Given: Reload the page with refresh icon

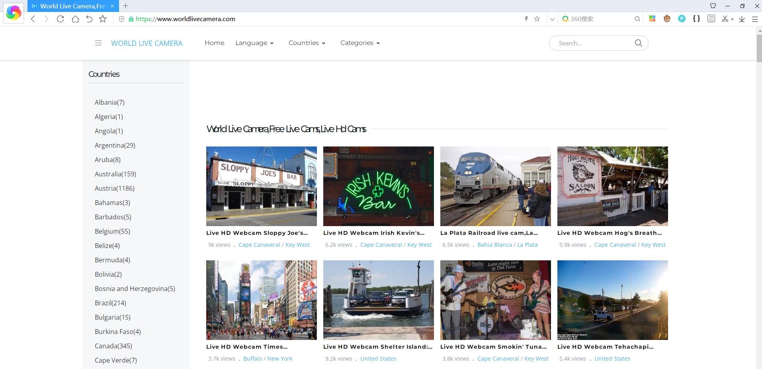Looking at the screenshot, I should (x=60, y=19).
